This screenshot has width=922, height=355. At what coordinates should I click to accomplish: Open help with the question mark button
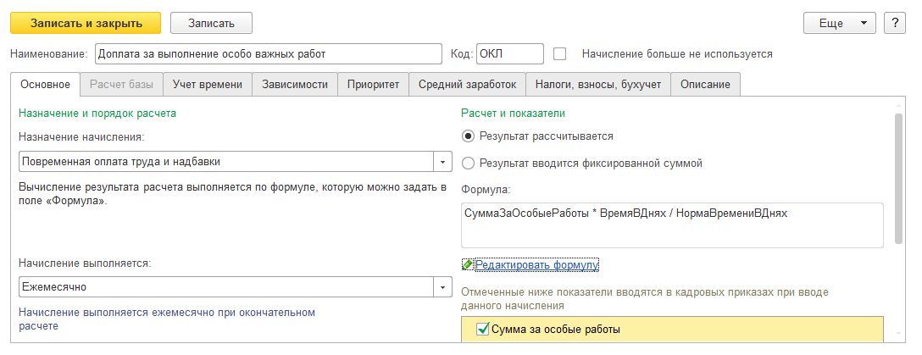click(x=894, y=24)
